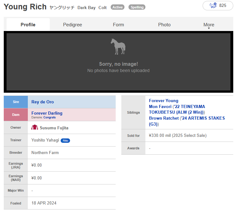This screenshot has width=237, height=212.
Task: Click 'No photos have been uploaded' text
Action: [119, 70]
